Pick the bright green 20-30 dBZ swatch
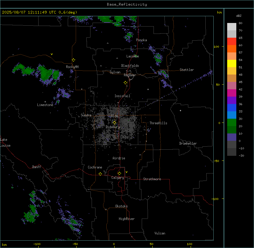Screen dimensions: 254x248 click(x=232, y=123)
